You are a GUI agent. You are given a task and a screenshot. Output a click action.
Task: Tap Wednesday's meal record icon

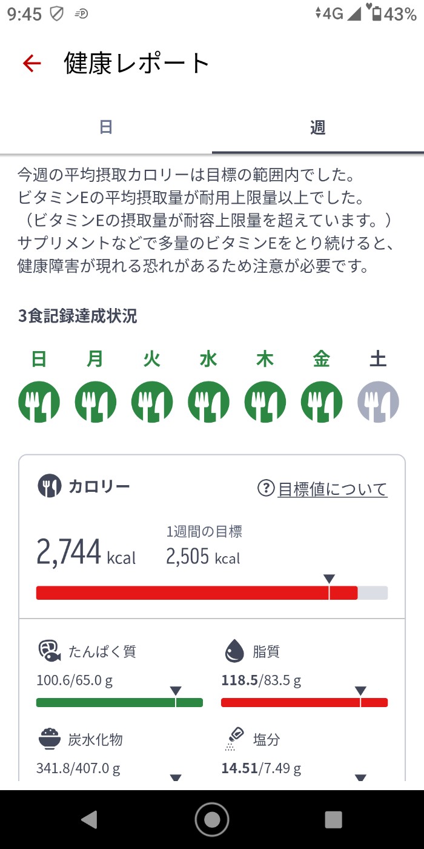pyautogui.click(x=208, y=401)
